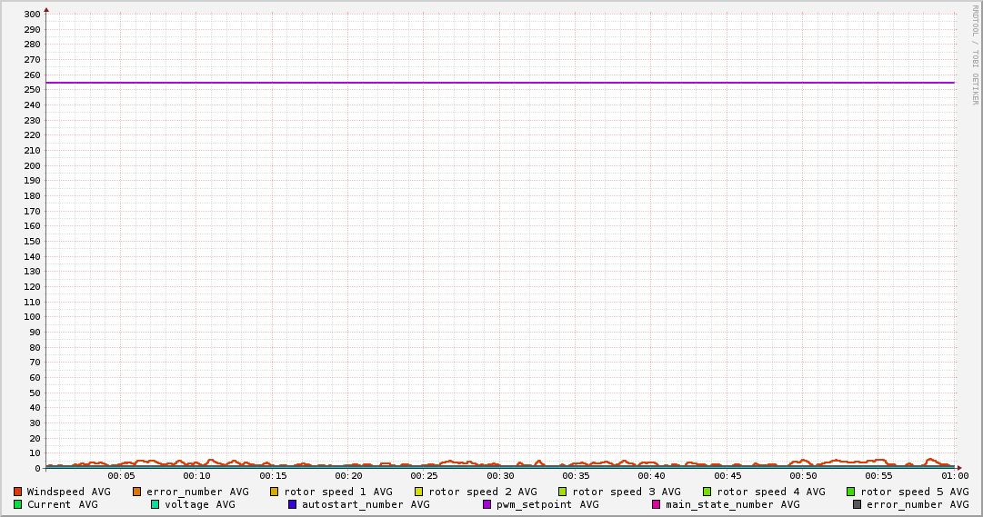
Task: Select the 'Current AVG' legend label
Action: click(x=62, y=504)
